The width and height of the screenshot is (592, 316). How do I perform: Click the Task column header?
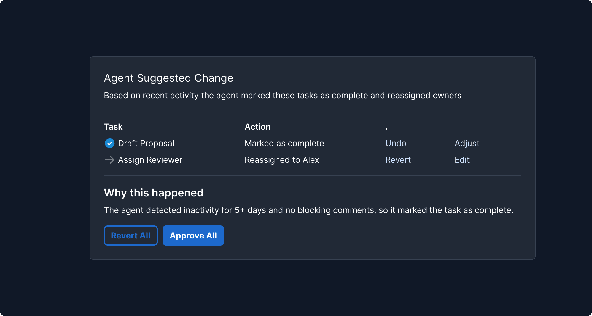coord(113,127)
